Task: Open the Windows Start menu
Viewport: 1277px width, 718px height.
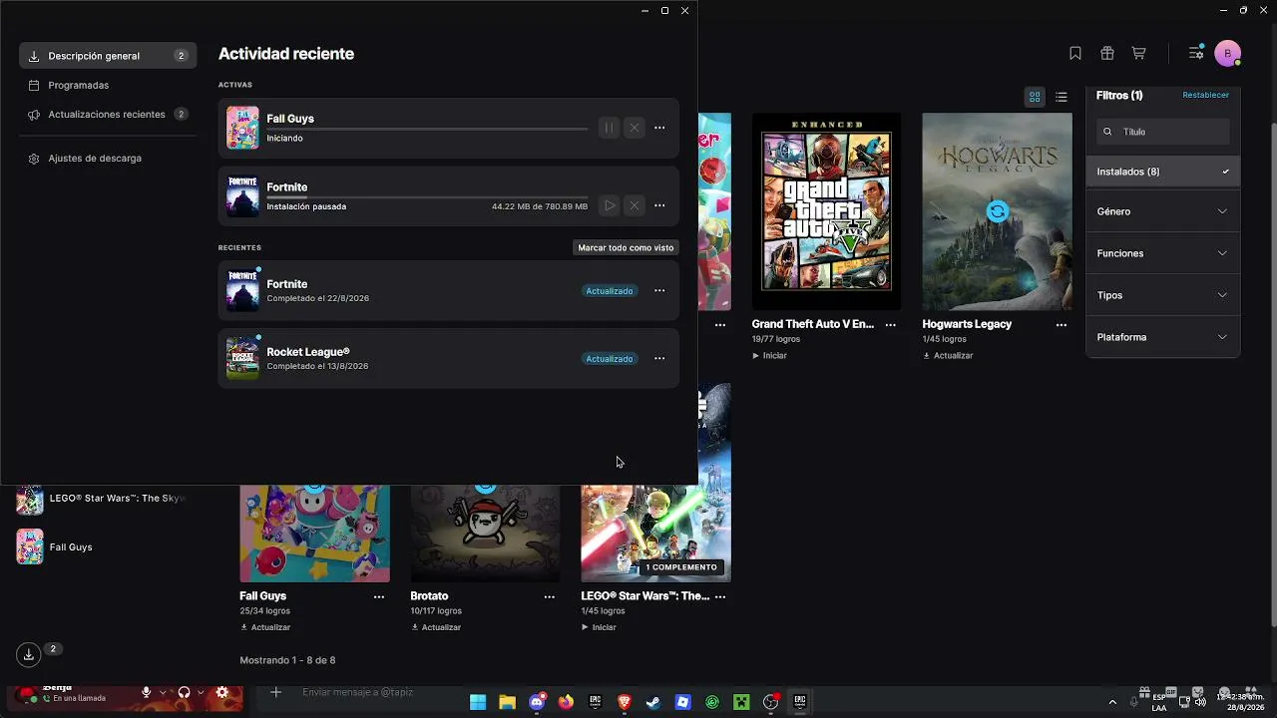Action: pyautogui.click(x=478, y=702)
